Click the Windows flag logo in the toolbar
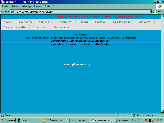164x123 pixels. point(160,7)
